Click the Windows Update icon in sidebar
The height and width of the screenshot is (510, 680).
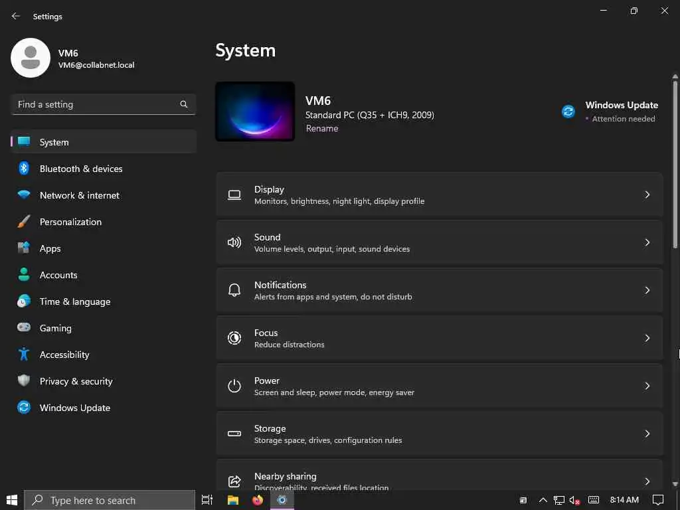(24, 407)
